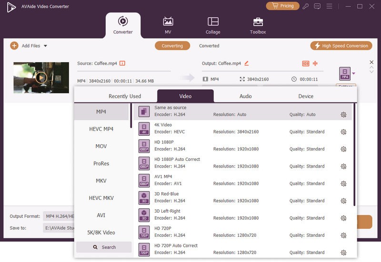This screenshot has height=262, width=381.
Task: Choose MOV format
Action: [101, 146]
